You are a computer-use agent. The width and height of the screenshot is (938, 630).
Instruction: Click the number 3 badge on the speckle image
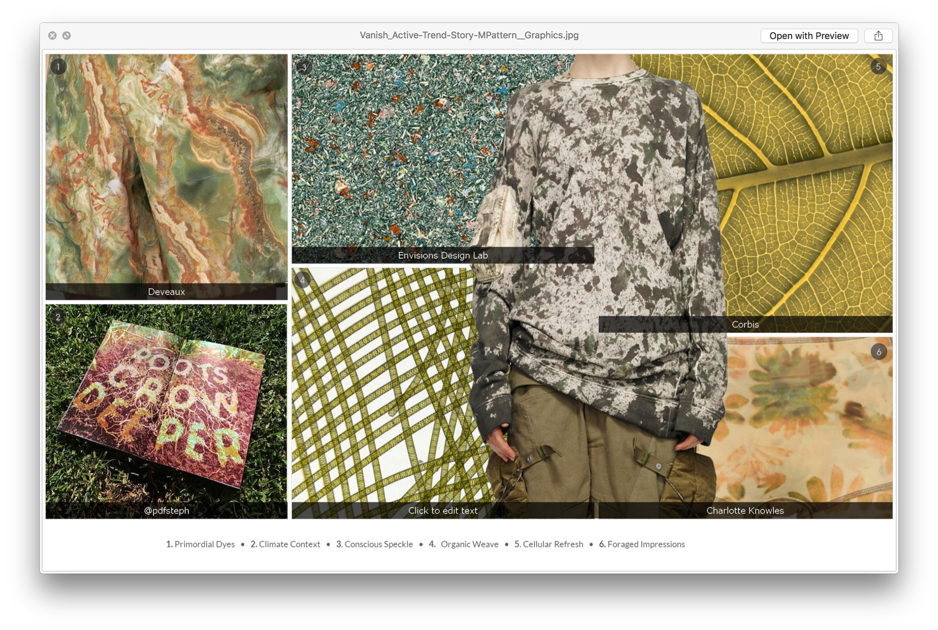[304, 67]
